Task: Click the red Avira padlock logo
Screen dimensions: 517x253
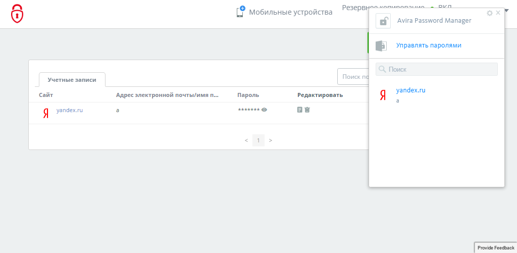Action: point(17,14)
